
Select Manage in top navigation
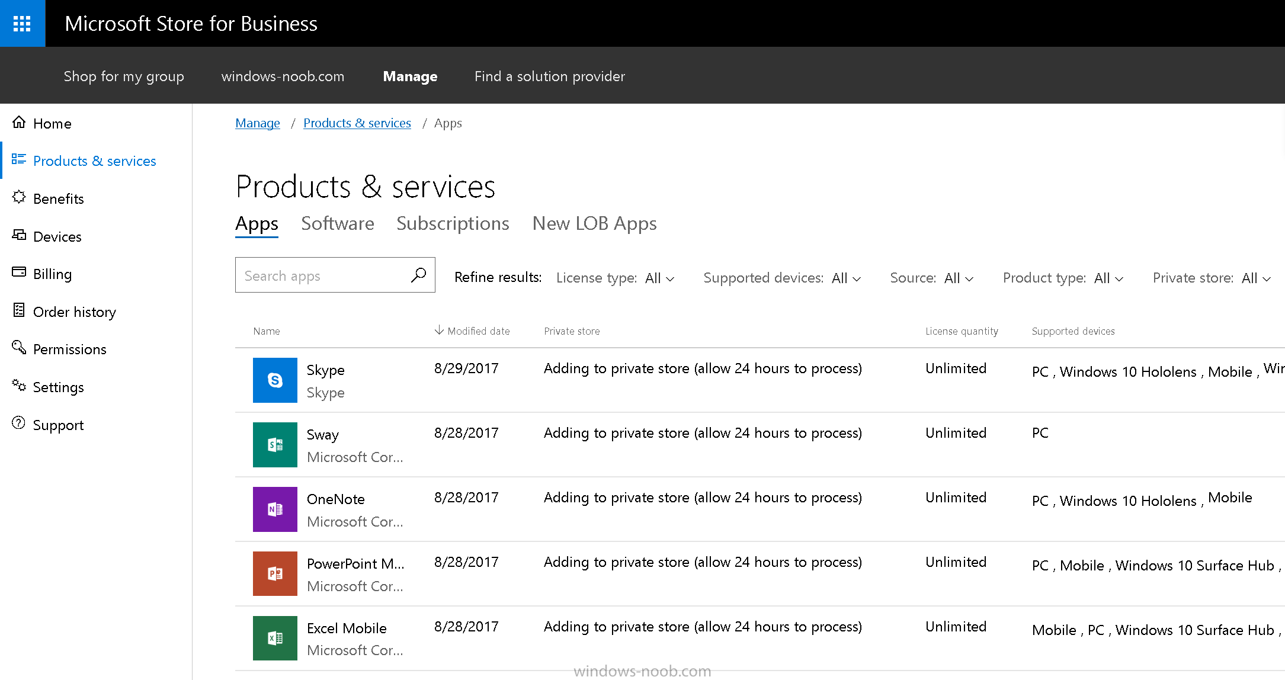410,76
